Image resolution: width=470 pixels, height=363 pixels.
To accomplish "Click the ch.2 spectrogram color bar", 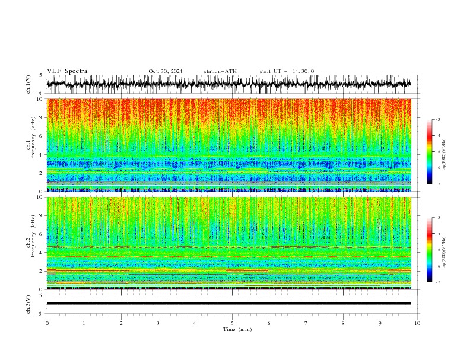I will pyautogui.click(x=430, y=250).
